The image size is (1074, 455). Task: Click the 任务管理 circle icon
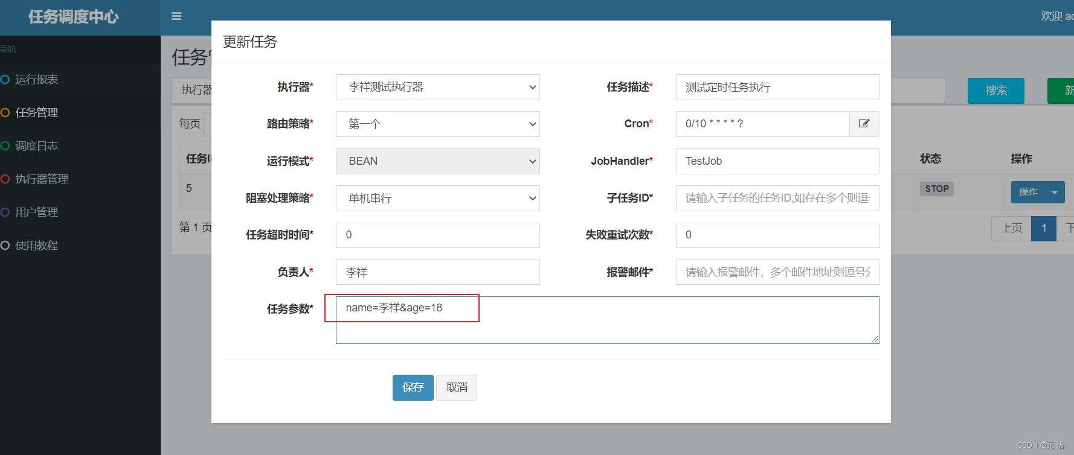pyautogui.click(x=5, y=113)
